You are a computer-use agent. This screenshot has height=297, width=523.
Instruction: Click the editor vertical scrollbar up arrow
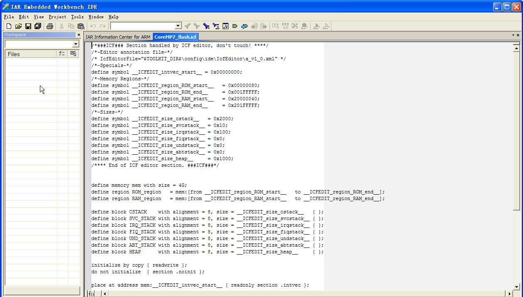pyautogui.click(x=517, y=49)
